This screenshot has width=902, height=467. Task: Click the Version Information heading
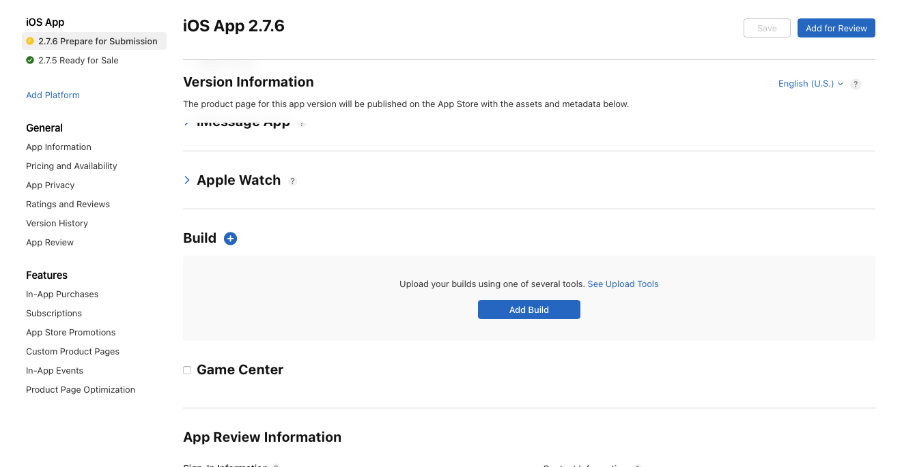point(249,82)
